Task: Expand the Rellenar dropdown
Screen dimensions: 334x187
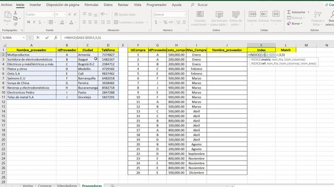Action: [x=304, y=18]
